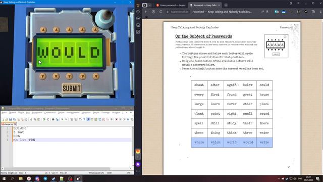323x182 pixels.
Task: Click the down arrow below letter O
Action: pos(56,76)
